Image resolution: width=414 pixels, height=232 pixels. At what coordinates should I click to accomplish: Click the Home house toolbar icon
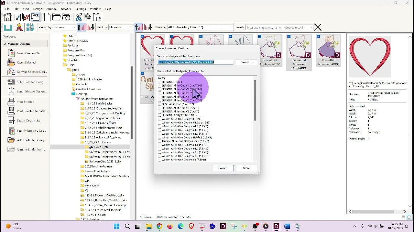click(7, 17)
